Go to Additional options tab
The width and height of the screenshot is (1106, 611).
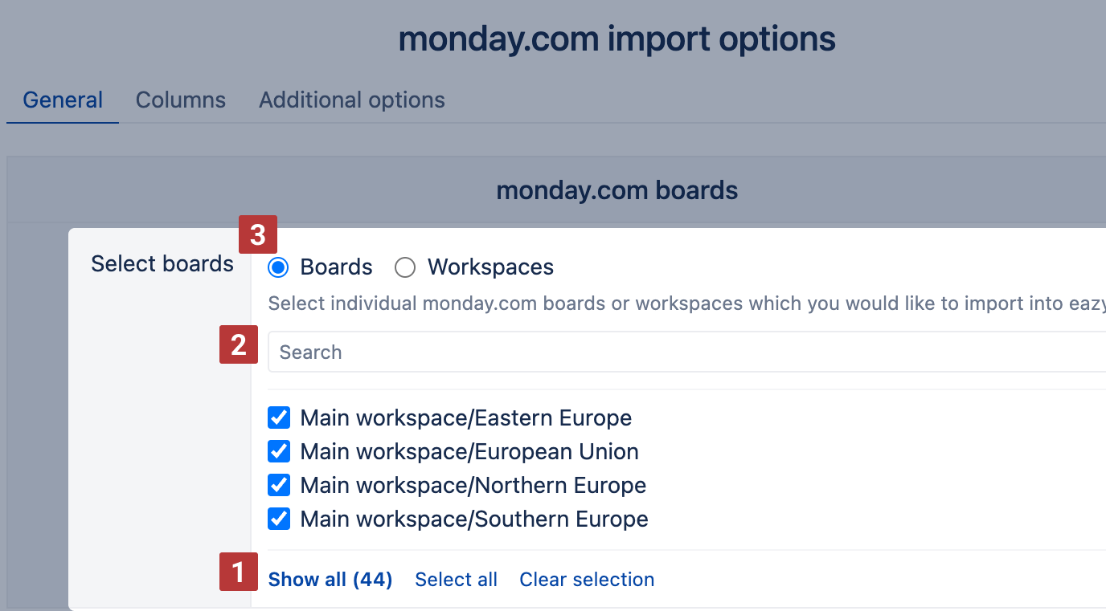pos(352,100)
